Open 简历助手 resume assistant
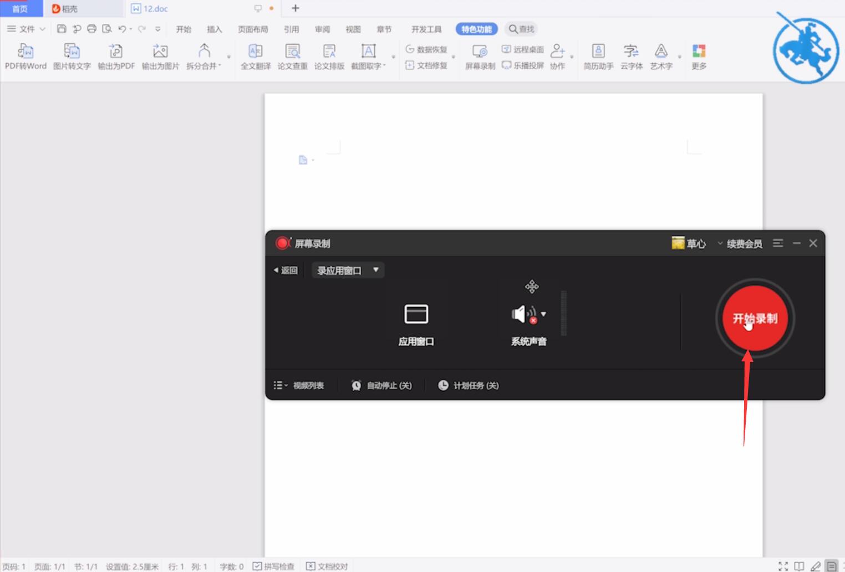Image resolution: width=845 pixels, height=572 pixels. [x=598, y=57]
